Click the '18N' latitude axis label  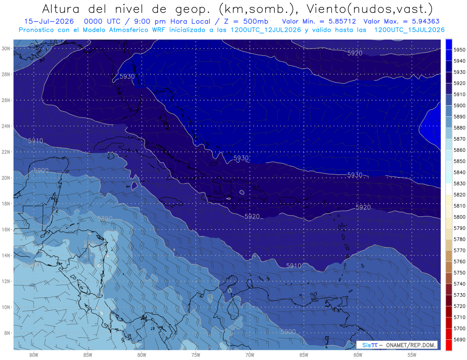(7, 203)
